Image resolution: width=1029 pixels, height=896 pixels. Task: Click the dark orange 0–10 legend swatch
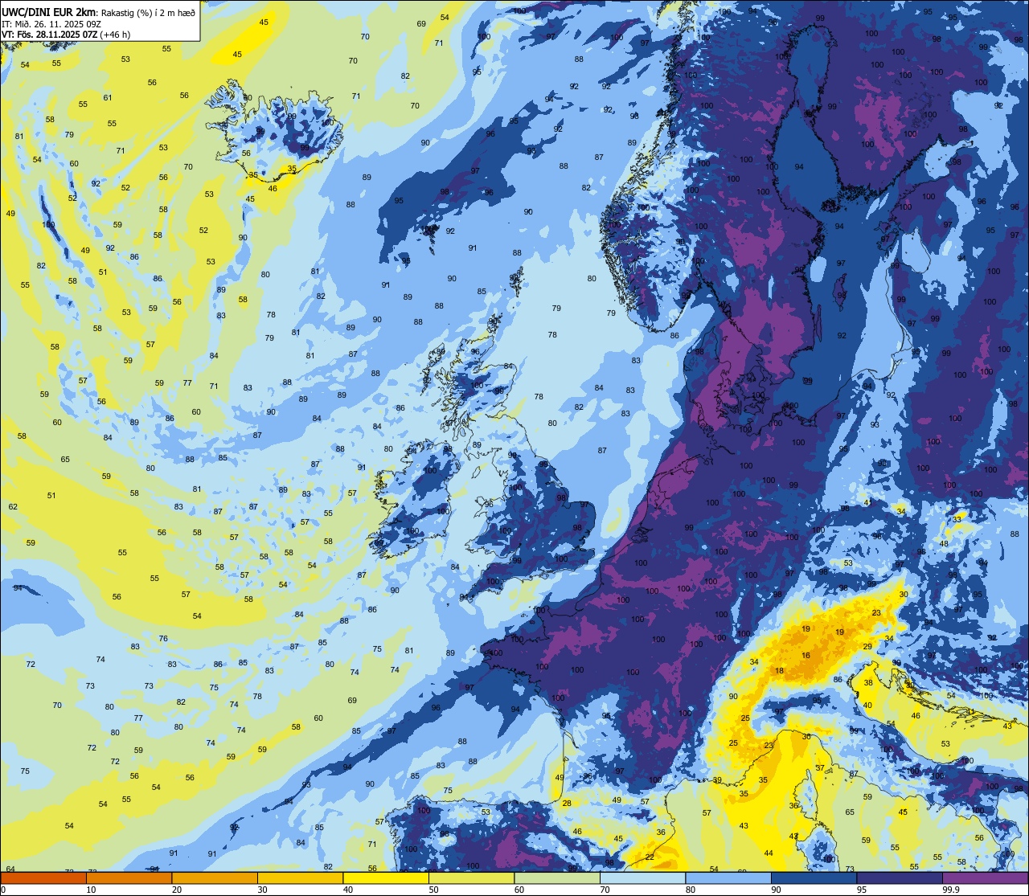43,878
